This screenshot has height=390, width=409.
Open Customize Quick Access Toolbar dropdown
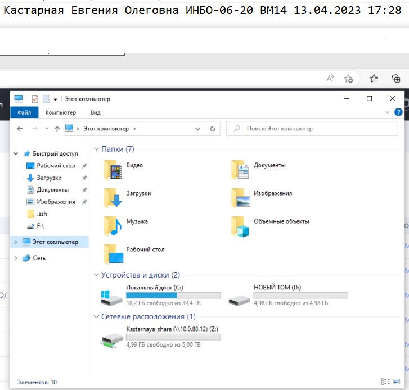(x=55, y=99)
